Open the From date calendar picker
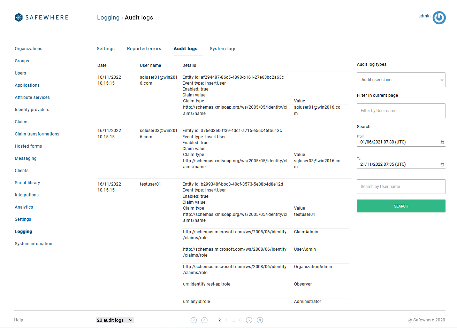The width and height of the screenshot is (457, 328). 442,142
